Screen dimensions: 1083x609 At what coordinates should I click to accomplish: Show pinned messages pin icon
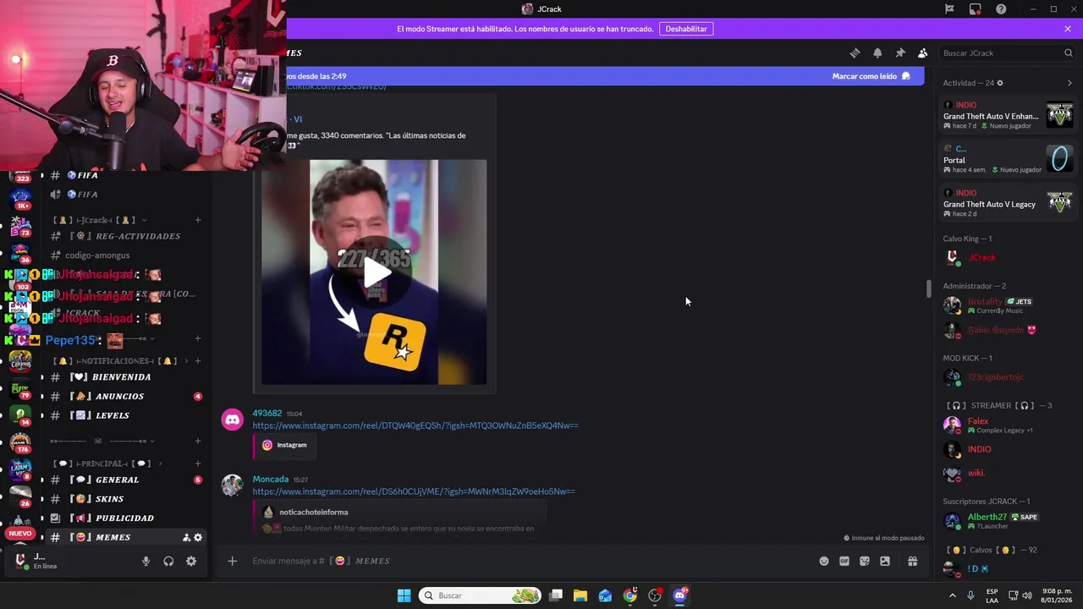(900, 52)
